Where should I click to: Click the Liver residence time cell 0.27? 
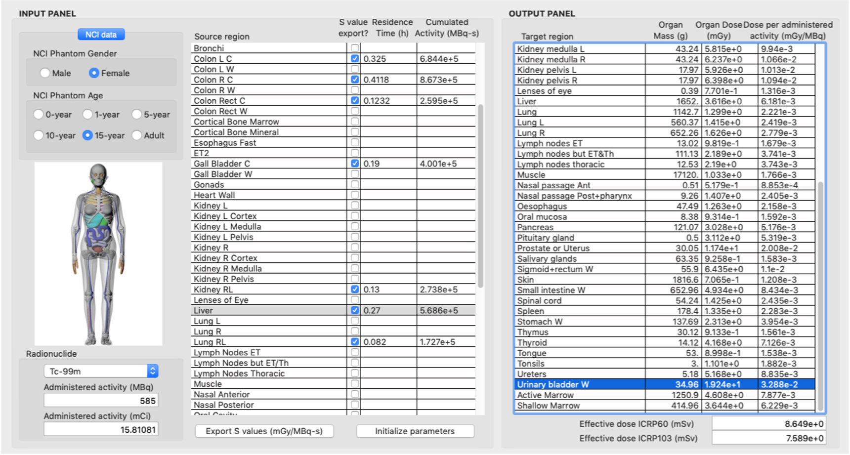pos(389,310)
